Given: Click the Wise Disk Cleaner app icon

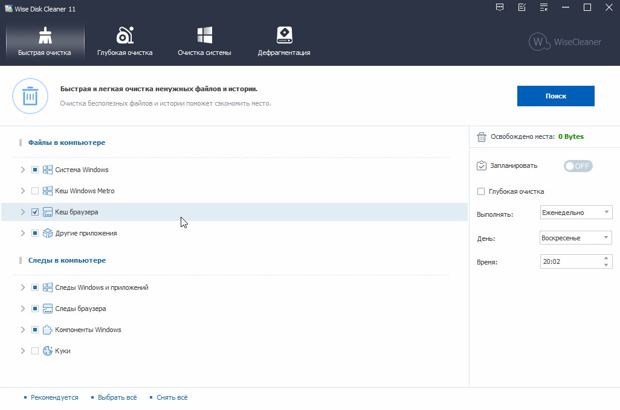Looking at the screenshot, I should (8, 8).
